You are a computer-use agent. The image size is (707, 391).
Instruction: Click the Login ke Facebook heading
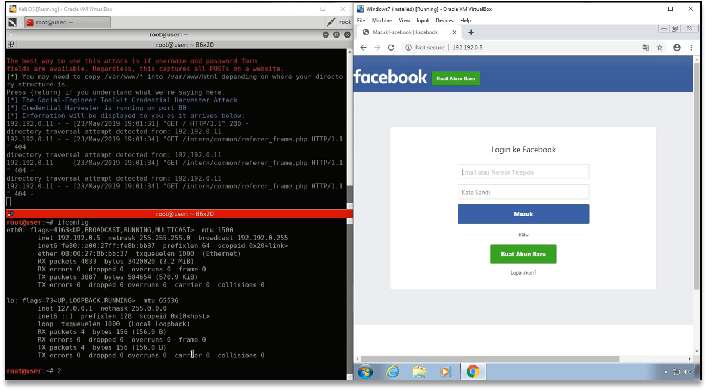pos(523,150)
